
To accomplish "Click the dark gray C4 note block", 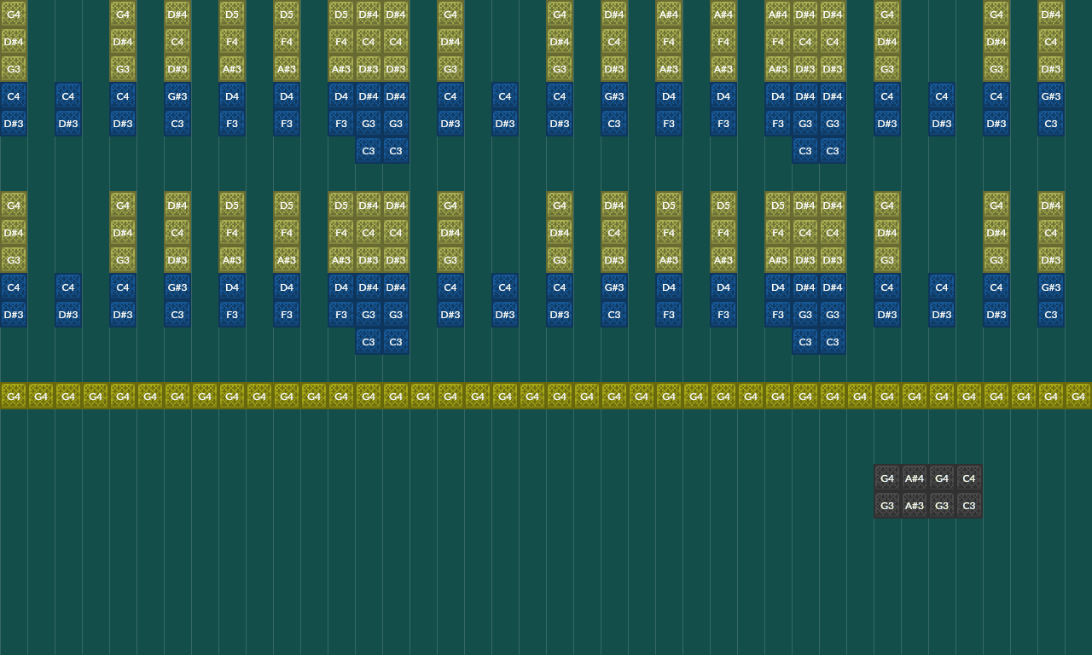I will click(969, 478).
